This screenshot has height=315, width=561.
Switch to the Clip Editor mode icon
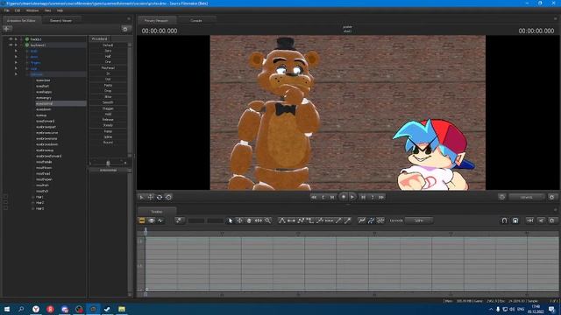click(x=142, y=220)
